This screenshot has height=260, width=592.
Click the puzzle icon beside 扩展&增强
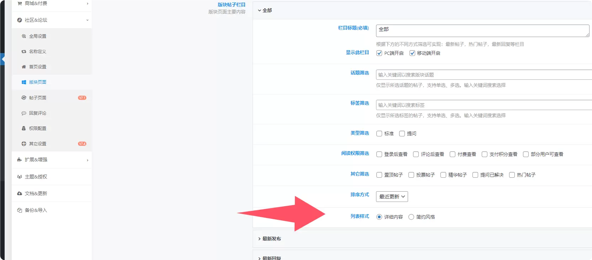click(20, 160)
